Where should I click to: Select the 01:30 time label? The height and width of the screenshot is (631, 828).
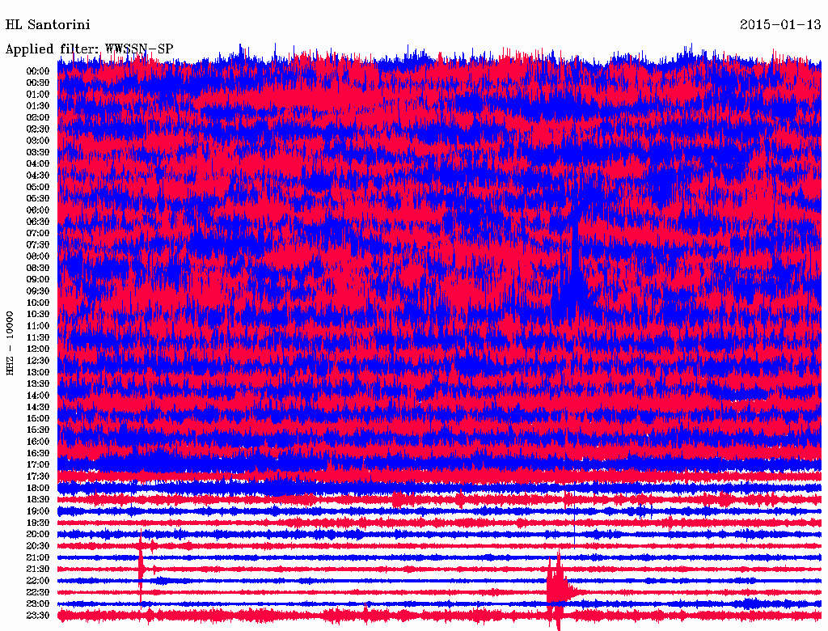[38, 106]
